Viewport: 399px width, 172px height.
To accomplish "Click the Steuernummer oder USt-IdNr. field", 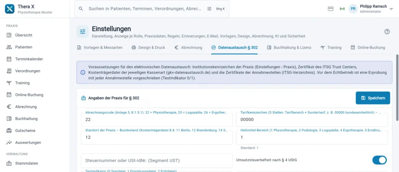I will pos(157,160).
